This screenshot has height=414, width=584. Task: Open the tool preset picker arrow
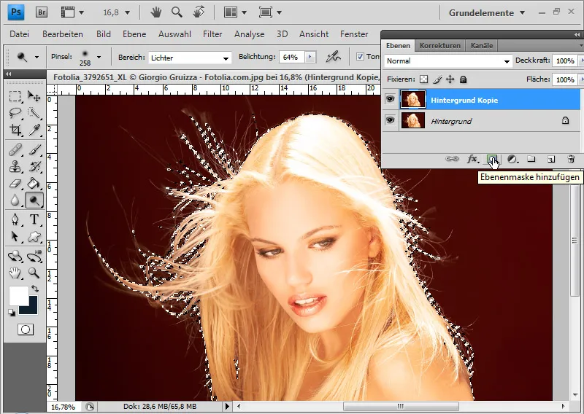[36, 58]
